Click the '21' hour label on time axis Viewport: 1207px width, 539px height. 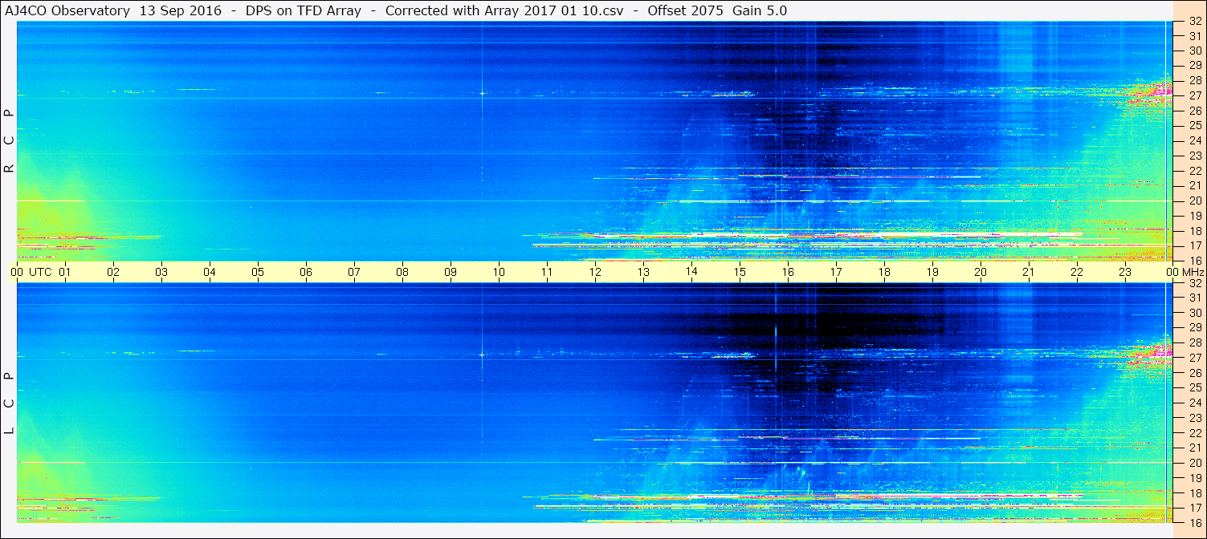pyautogui.click(x=1029, y=272)
